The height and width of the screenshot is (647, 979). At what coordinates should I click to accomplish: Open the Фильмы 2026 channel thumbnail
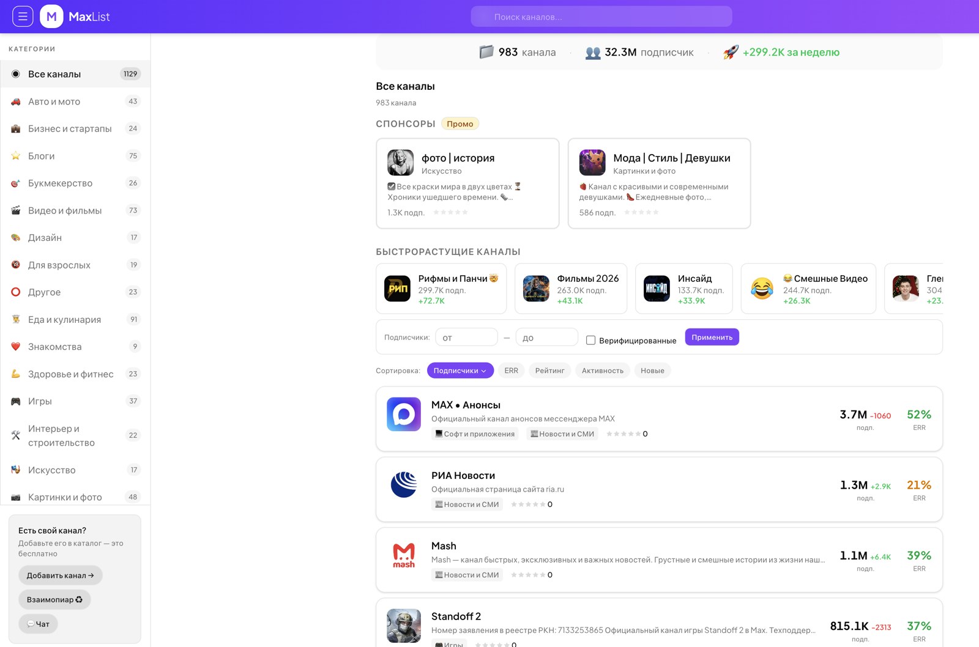(536, 289)
